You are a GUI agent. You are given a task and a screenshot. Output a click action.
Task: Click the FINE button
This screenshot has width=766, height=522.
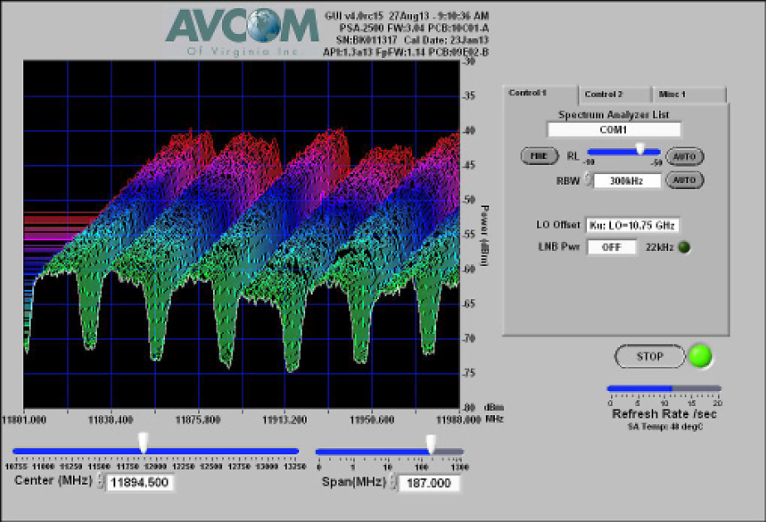(x=539, y=156)
